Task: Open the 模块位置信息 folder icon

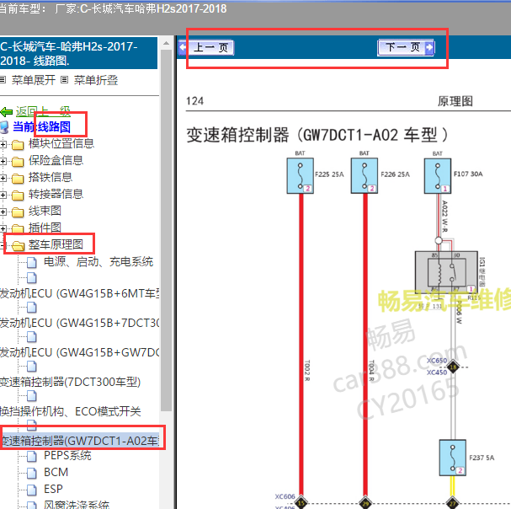Action: pyautogui.click(x=18, y=145)
